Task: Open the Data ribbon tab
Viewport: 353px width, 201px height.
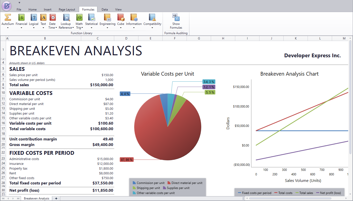Action: [105, 10]
